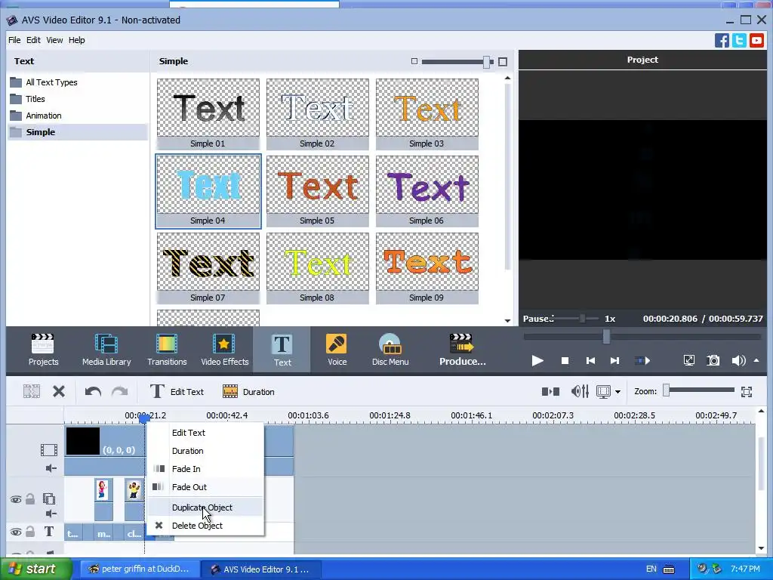Redo the last undone action
This screenshot has height=580, width=773.
click(x=119, y=392)
